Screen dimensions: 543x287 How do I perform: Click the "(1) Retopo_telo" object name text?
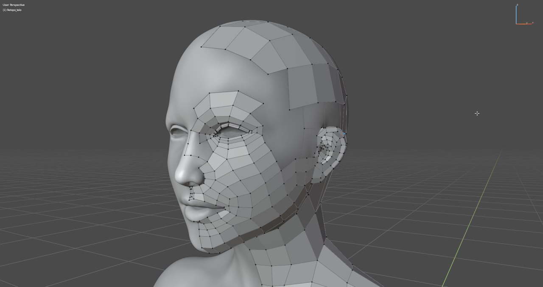tap(12, 10)
